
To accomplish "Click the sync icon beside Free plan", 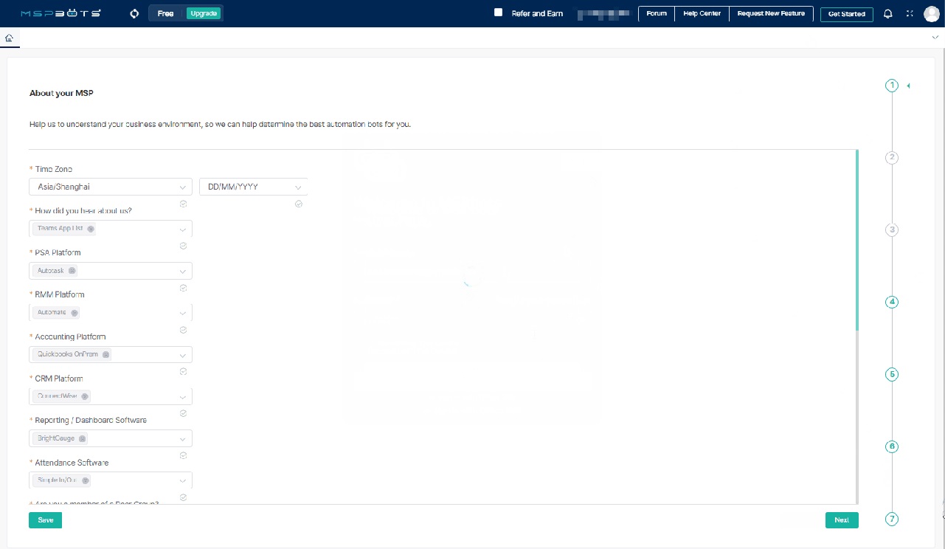I will 134,13.
